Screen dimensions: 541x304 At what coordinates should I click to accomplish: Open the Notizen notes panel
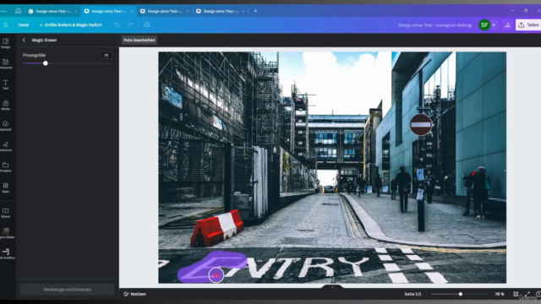[135, 294]
